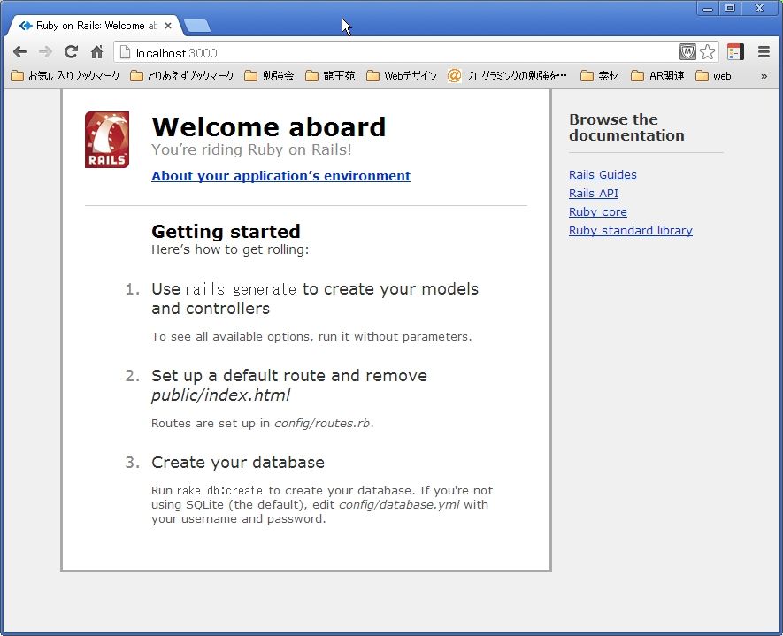The height and width of the screenshot is (636, 783).
Task: Open the 素材 bookmark folder
Action: coord(600,76)
